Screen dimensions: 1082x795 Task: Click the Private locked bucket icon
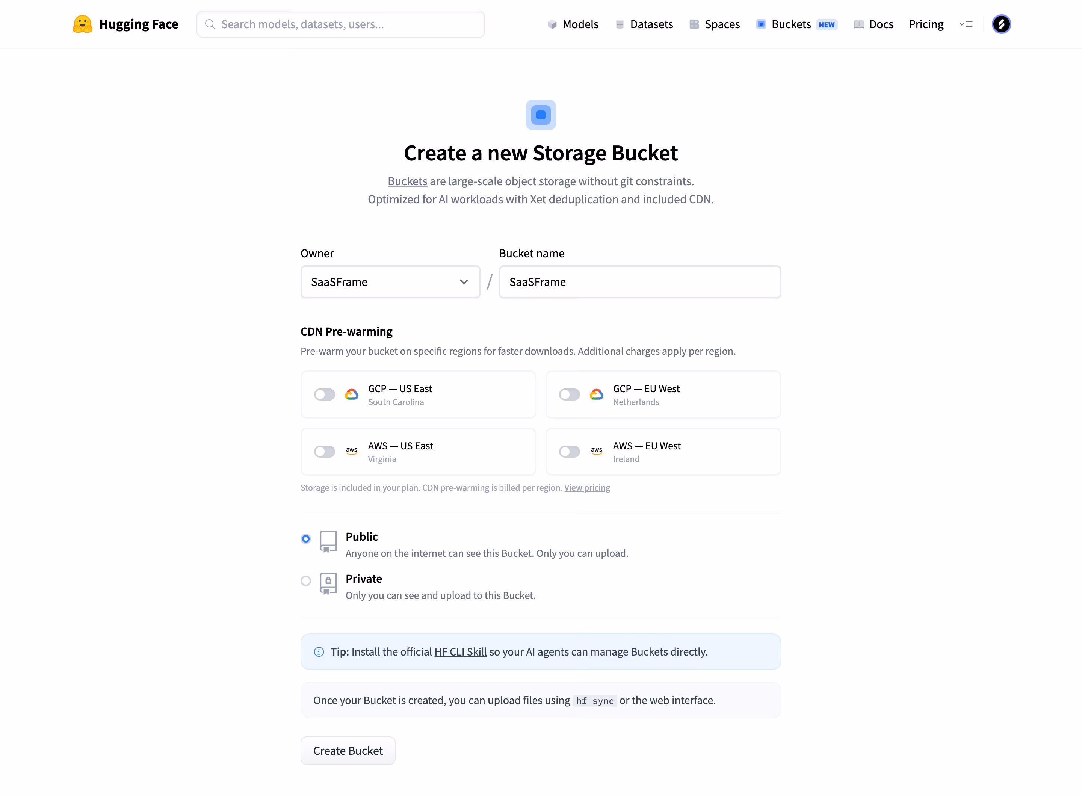point(328,584)
